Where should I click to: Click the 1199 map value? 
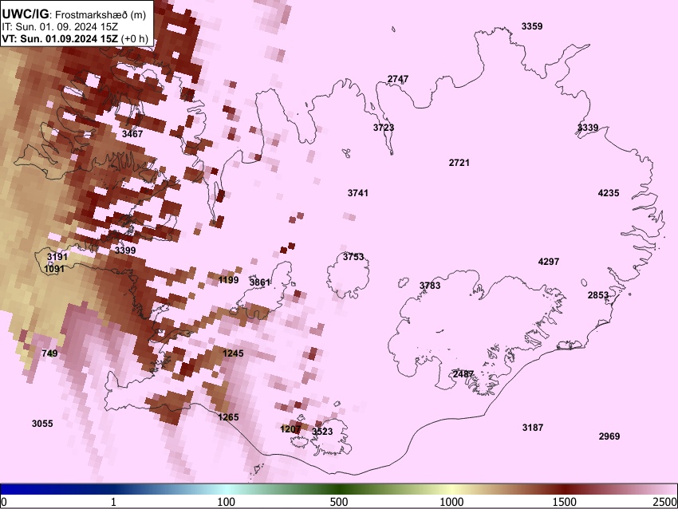228,280
